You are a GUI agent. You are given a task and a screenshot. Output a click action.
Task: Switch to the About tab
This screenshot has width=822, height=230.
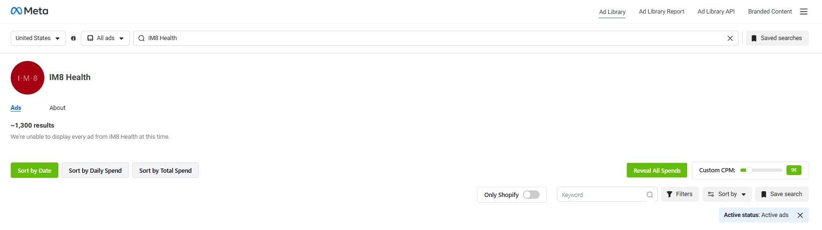point(57,108)
